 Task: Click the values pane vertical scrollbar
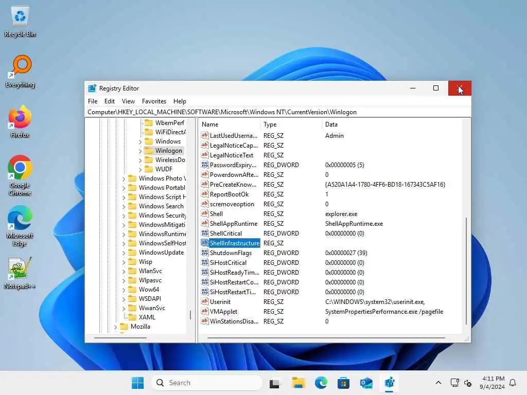click(466, 271)
